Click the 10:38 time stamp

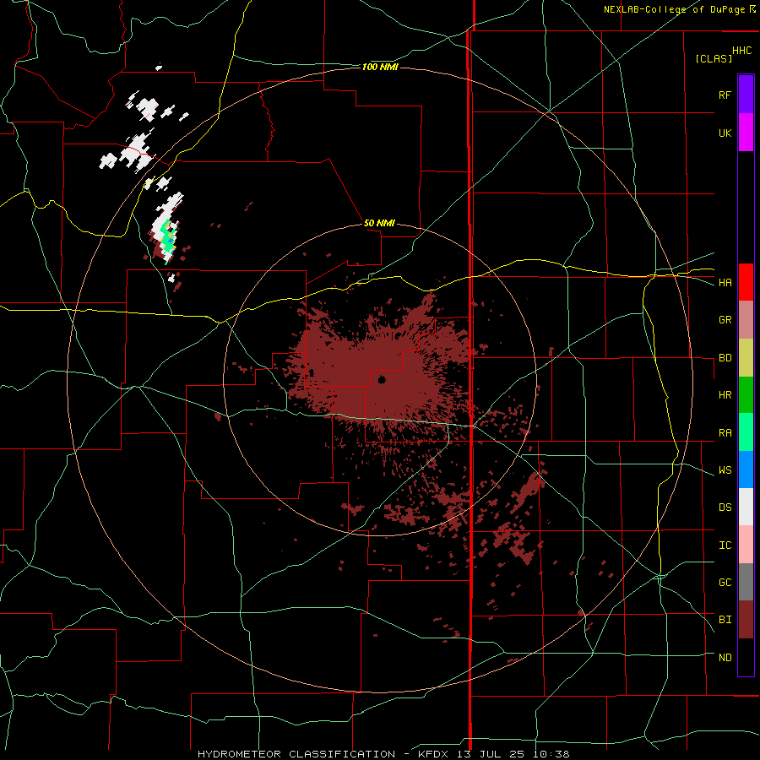pyautogui.click(x=551, y=754)
